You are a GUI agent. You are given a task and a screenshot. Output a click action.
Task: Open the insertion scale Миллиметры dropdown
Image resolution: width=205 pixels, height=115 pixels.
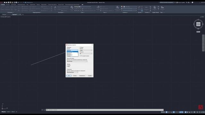click(77, 61)
